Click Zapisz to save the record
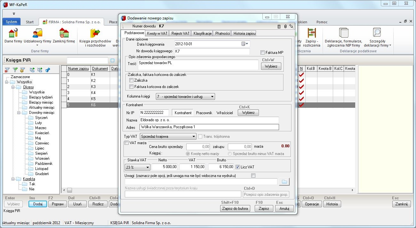Viewport: 416px width, 228px height. click(x=264, y=208)
